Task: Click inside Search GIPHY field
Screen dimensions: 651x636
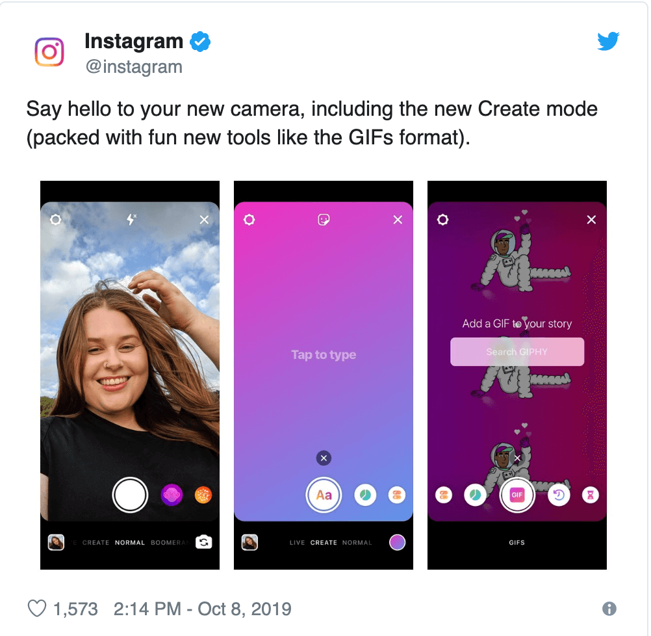Action: (517, 352)
